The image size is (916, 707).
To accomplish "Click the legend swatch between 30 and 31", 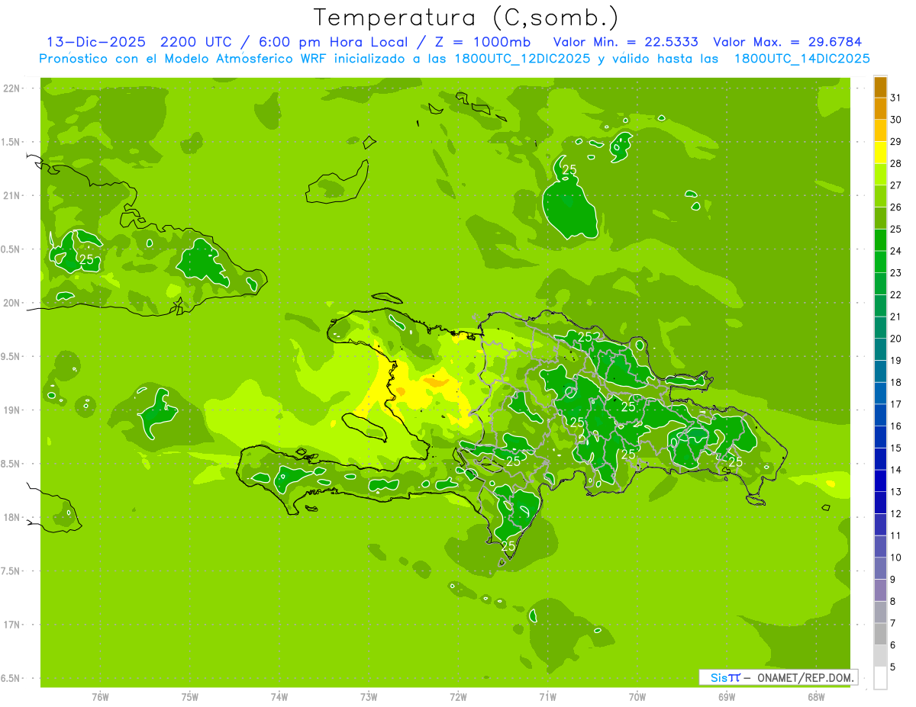I will [x=880, y=109].
